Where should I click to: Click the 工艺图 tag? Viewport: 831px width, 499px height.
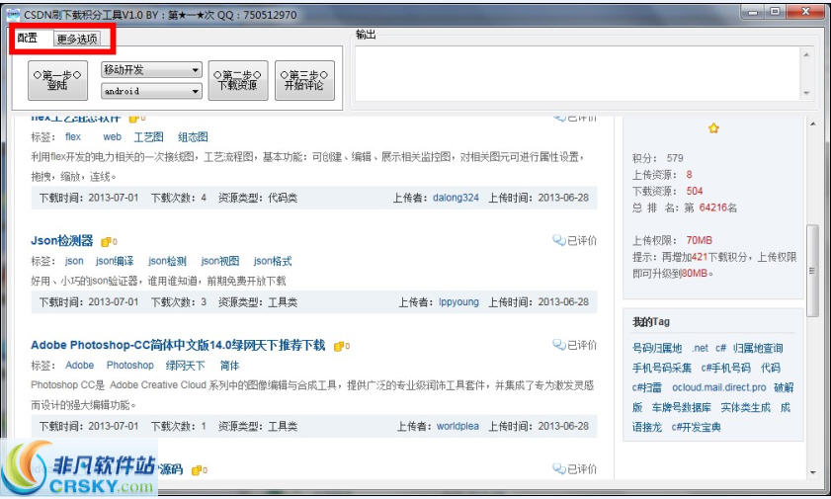click(x=148, y=137)
